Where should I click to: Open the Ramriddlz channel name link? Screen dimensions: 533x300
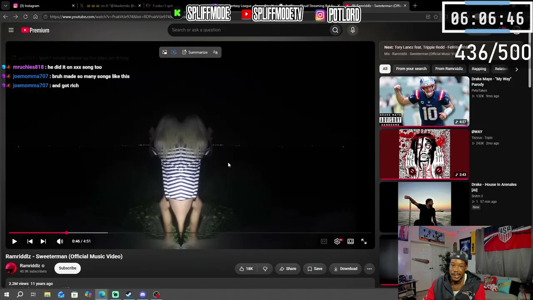pyautogui.click(x=30, y=266)
